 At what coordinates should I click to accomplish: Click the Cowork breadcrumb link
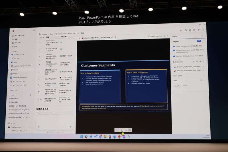click(x=44, y=34)
